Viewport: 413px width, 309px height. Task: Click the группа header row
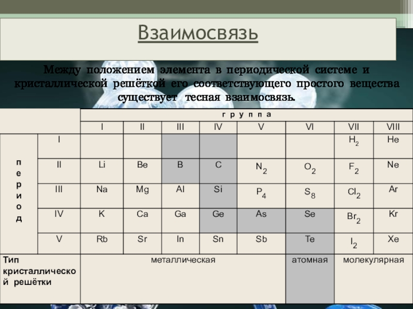tap(246, 114)
